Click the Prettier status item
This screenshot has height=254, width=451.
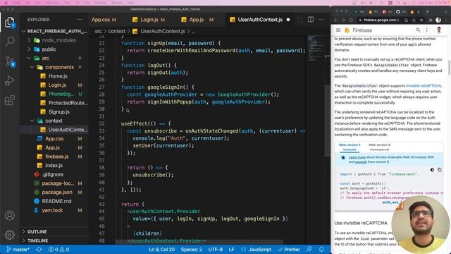coord(289,249)
